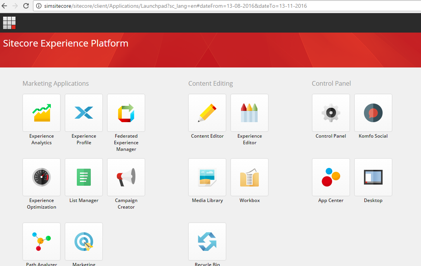Click the Media Library label

click(x=207, y=200)
